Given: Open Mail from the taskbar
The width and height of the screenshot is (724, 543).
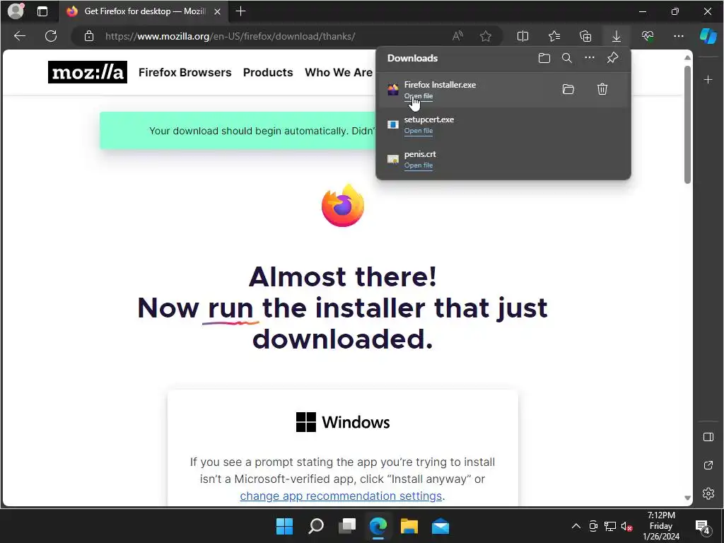Looking at the screenshot, I should coord(440,526).
